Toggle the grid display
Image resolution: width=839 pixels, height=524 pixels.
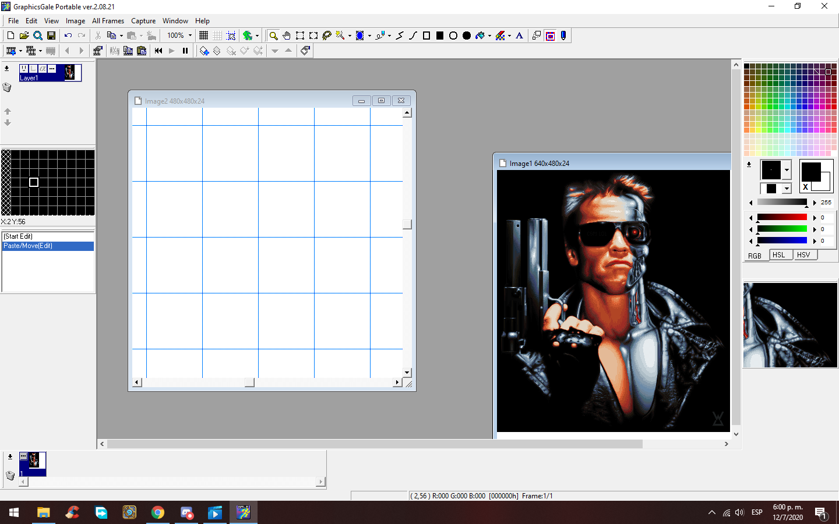click(x=203, y=36)
